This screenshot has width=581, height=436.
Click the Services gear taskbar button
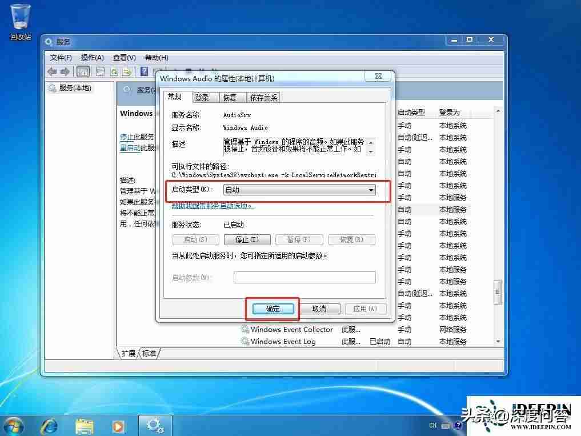[x=155, y=426]
